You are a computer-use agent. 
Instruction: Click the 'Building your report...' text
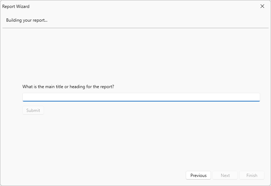(x=27, y=20)
